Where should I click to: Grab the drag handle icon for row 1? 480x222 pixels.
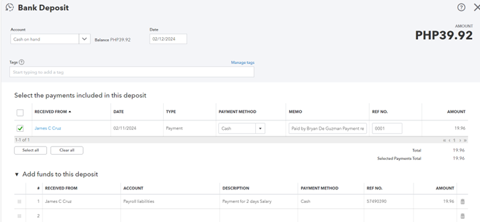(19, 202)
